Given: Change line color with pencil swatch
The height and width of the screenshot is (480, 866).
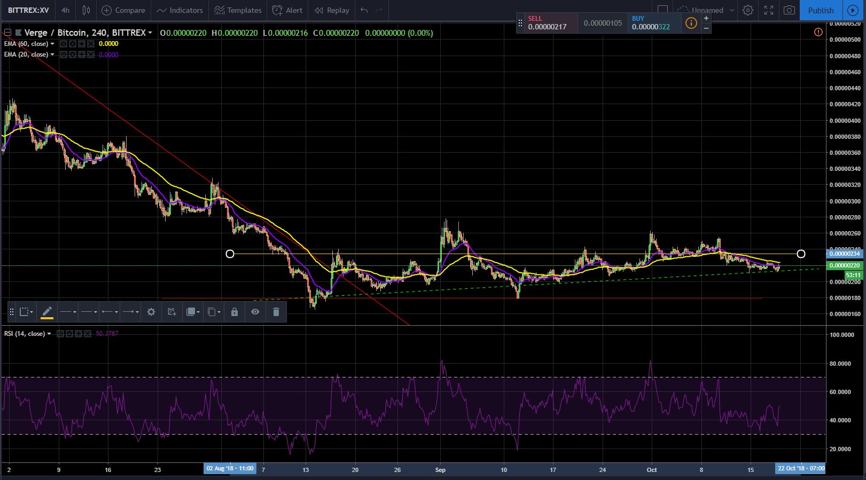Looking at the screenshot, I should click(x=47, y=312).
